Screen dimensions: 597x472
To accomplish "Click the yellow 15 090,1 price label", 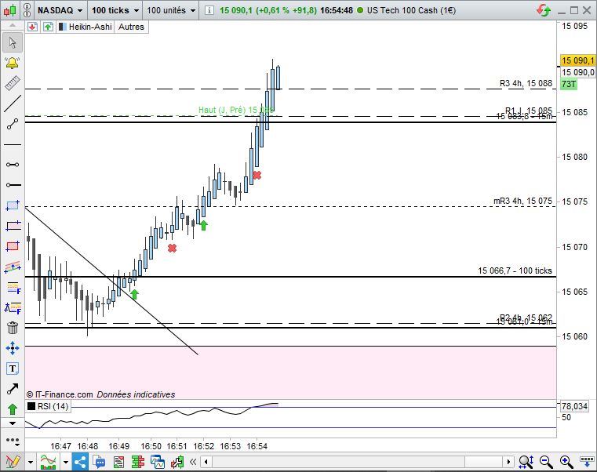I will point(577,60).
